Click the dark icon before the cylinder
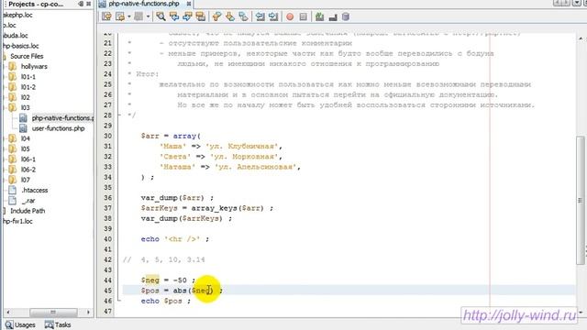Viewport: 587px width, 330px height. point(333,16)
